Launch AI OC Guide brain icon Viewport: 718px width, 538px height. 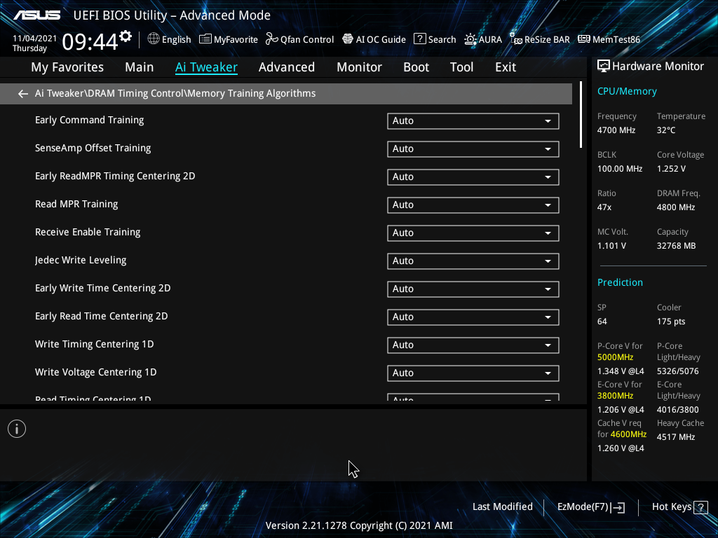[x=348, y=39]
